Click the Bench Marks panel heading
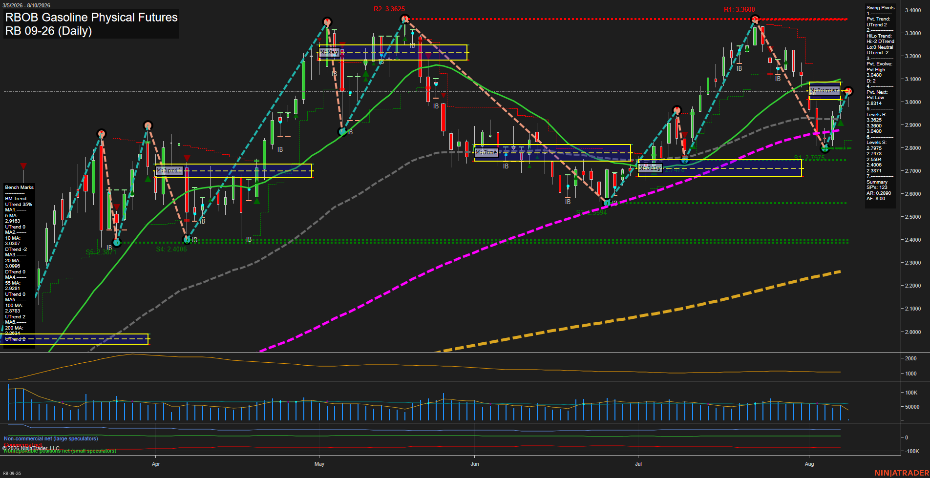Screen dimensions: 930x478 [20, 187]
